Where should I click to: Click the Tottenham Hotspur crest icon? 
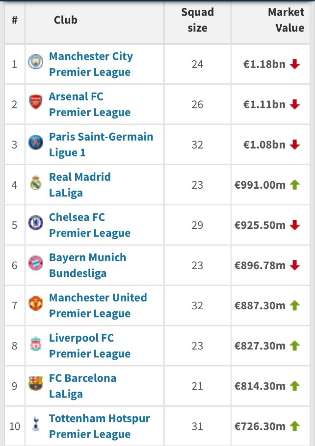pos(36,424)
